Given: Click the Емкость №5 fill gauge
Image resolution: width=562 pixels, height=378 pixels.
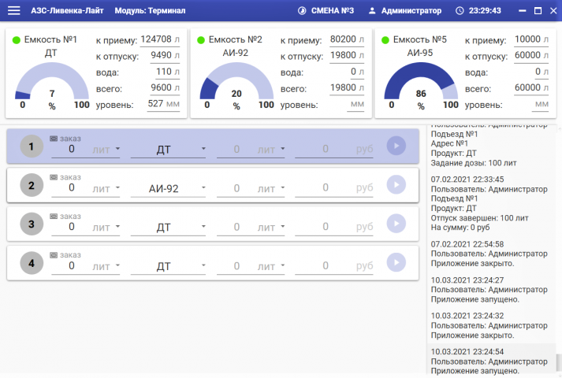Looking at the screenshot, I should [421, 81].
